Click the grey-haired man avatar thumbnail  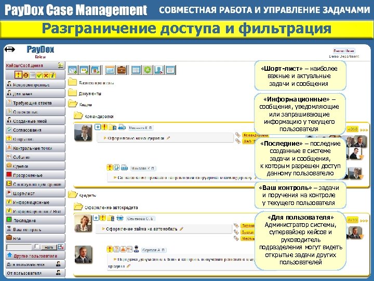tap(83, 254)
